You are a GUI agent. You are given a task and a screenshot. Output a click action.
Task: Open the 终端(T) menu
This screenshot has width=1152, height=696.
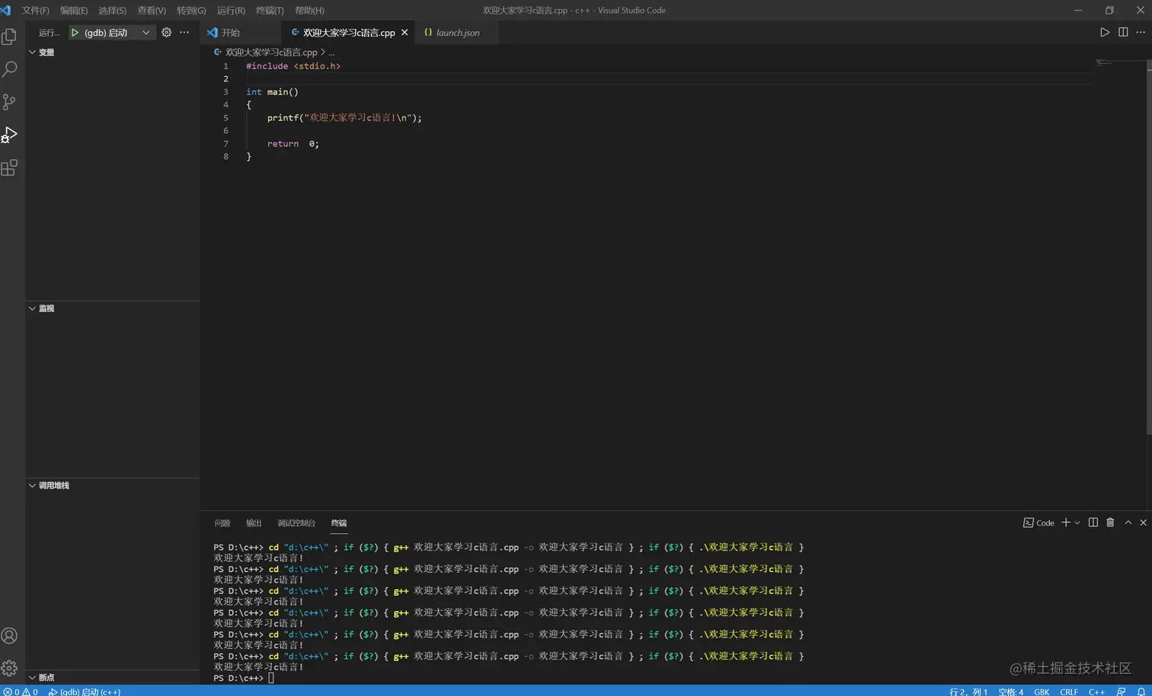pos(270,11)
